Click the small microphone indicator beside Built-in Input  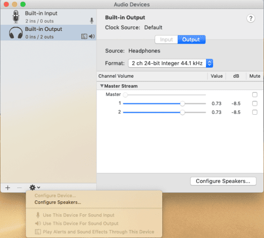92,21
